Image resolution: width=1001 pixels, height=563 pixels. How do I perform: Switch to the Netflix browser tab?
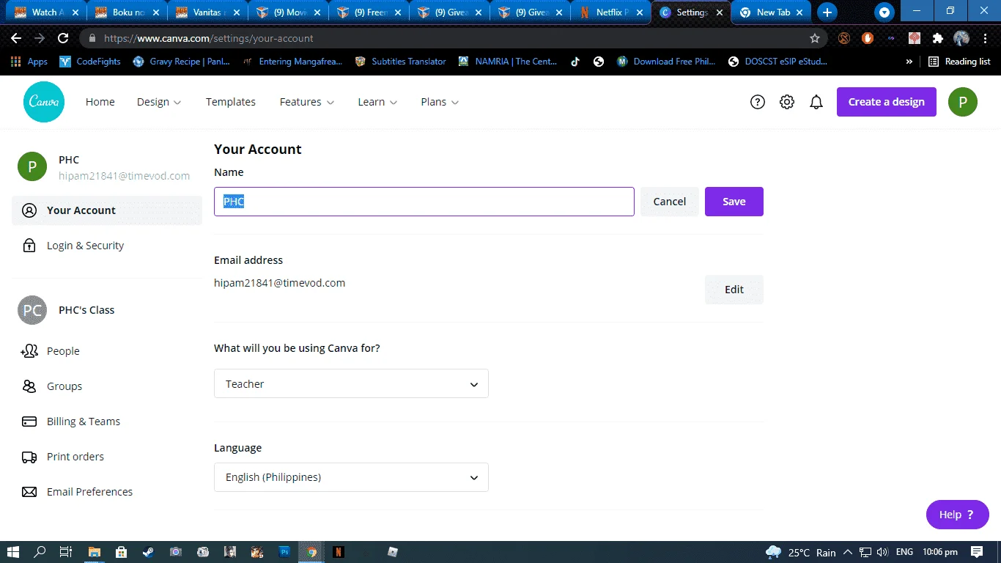pos(610,12)
